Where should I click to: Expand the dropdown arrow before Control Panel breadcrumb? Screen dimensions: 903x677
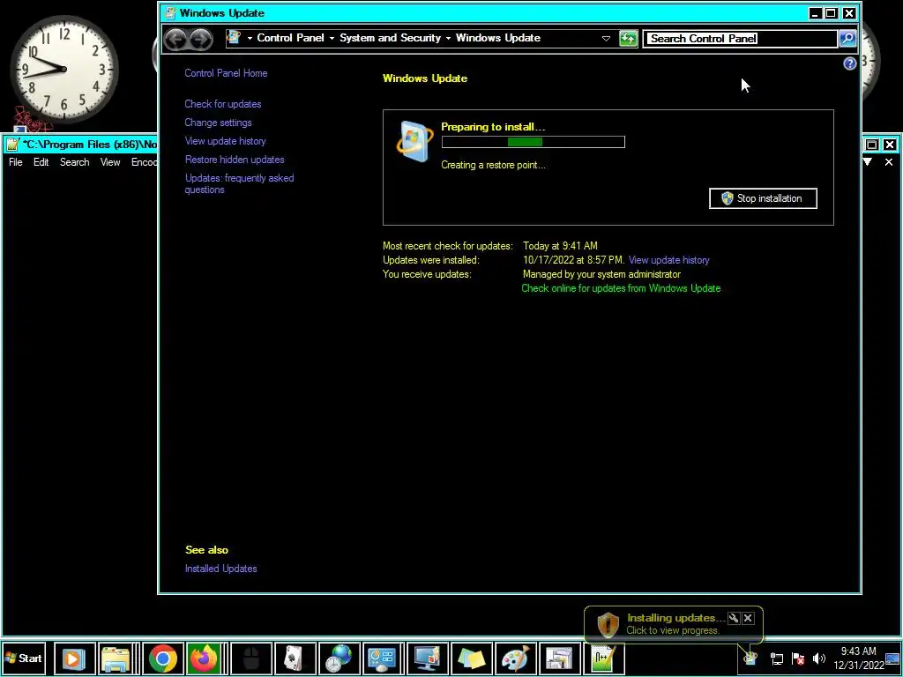tap(250, 38)
